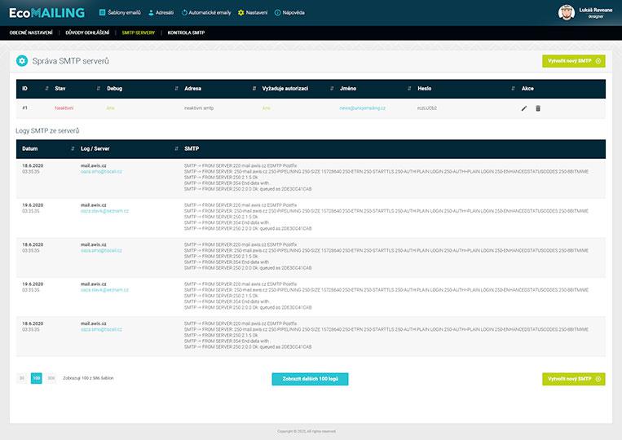Click the gear icon beside Správa SMTP serverů

(x=22, y=61)
